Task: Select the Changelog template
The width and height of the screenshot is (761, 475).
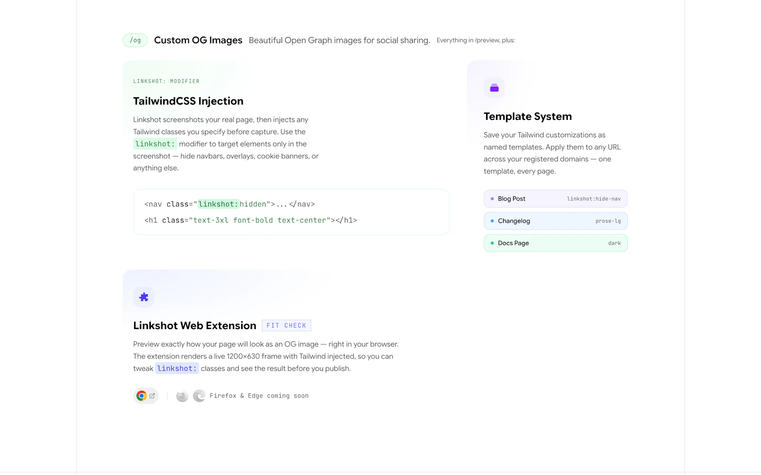Action: (x=555, y=221)
